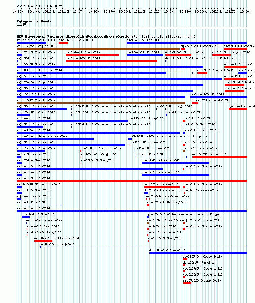Open variant dgv1308n100 (Coe2014)
The height and width of the screenshot is (303, 255).
[35, 88]
